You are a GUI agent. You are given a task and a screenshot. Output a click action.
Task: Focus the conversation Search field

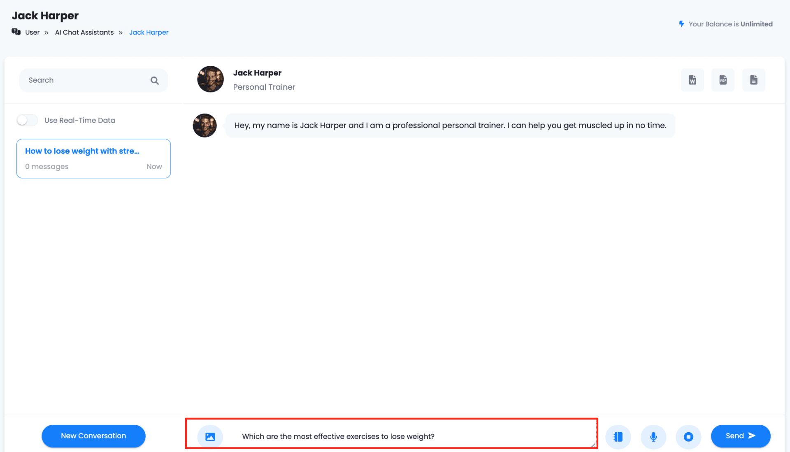(x=86, y=80)
